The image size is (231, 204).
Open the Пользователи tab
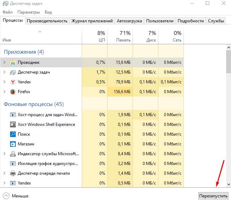click(x=160, y=21)
